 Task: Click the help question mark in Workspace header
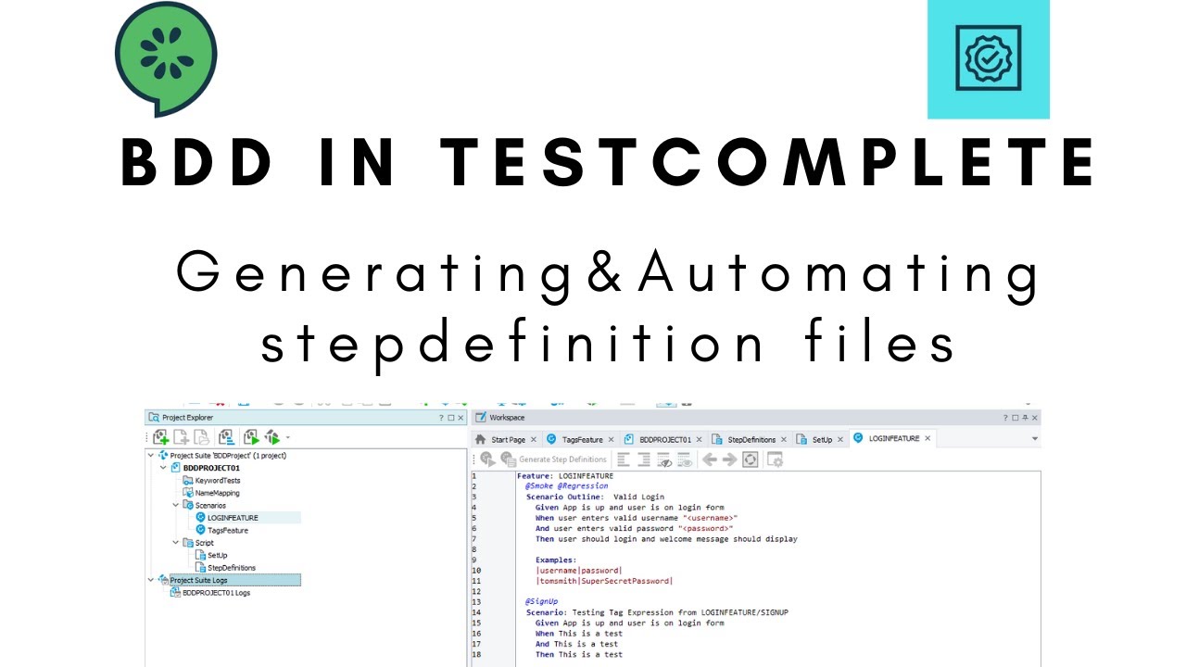coord(1005,418)
